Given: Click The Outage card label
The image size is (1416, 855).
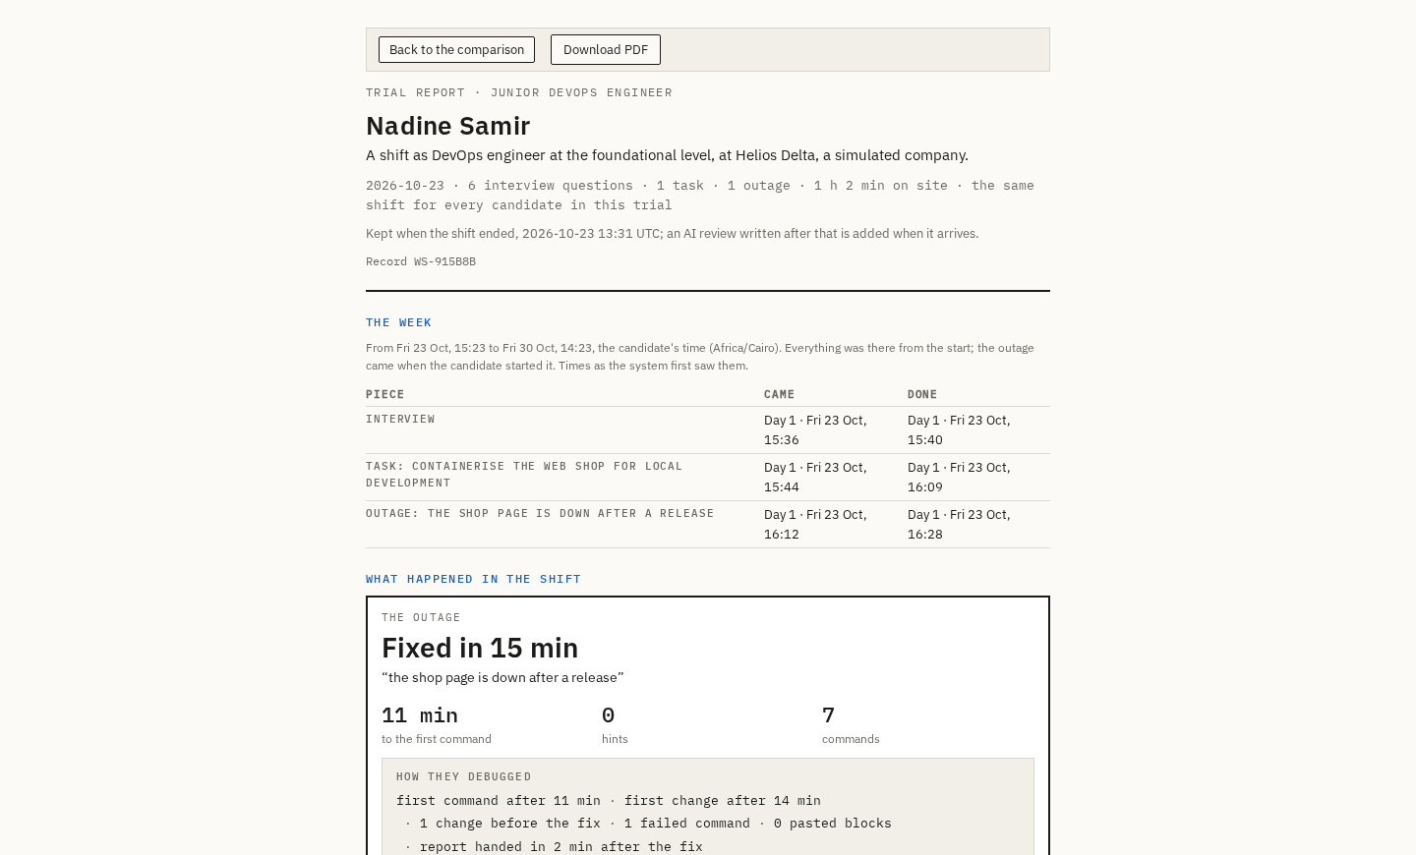Looking at the screenshot, I should click(x=421, y=617).
